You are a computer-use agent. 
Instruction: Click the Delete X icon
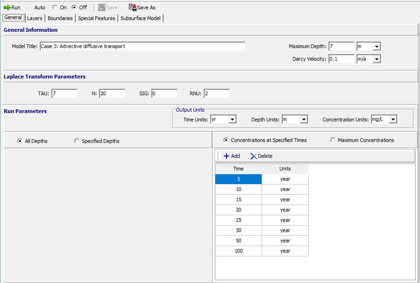254,156
